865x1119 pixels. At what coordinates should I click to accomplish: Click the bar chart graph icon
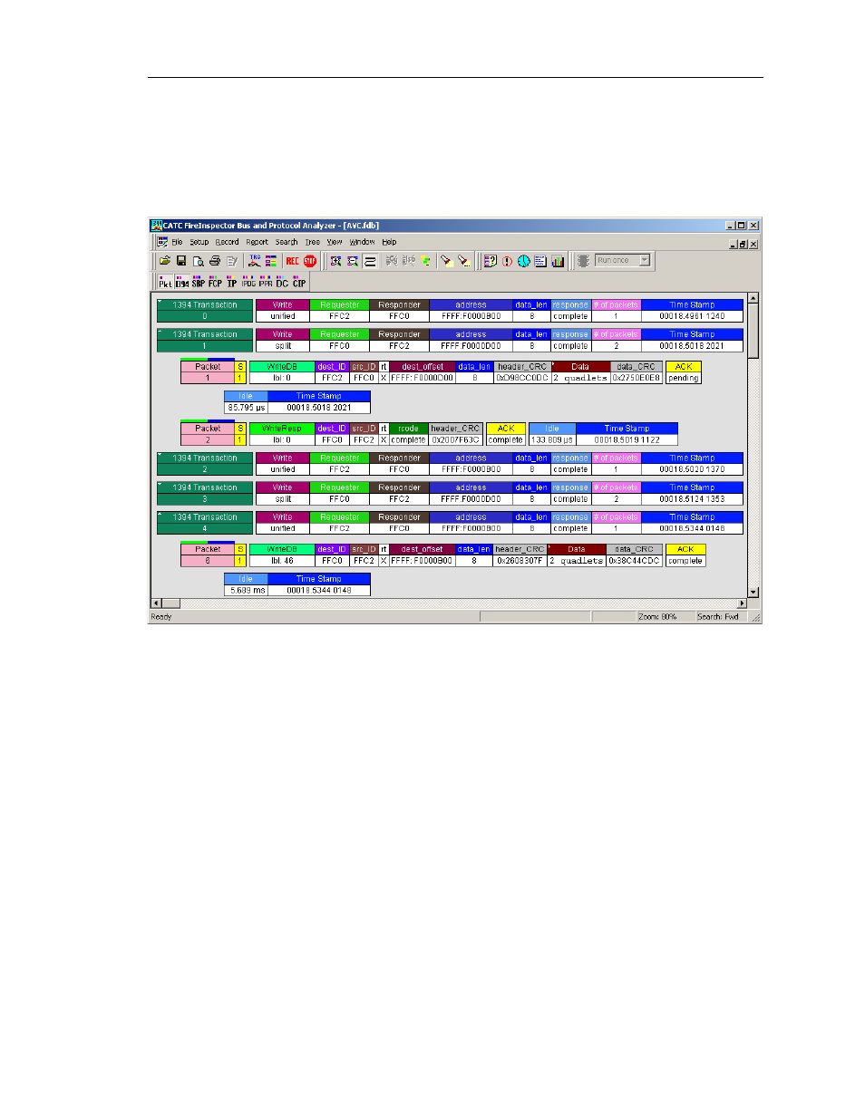tap(558, 261)
